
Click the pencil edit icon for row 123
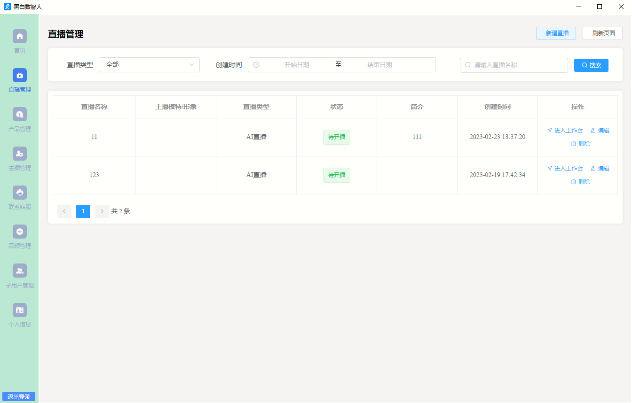point(592,169)
